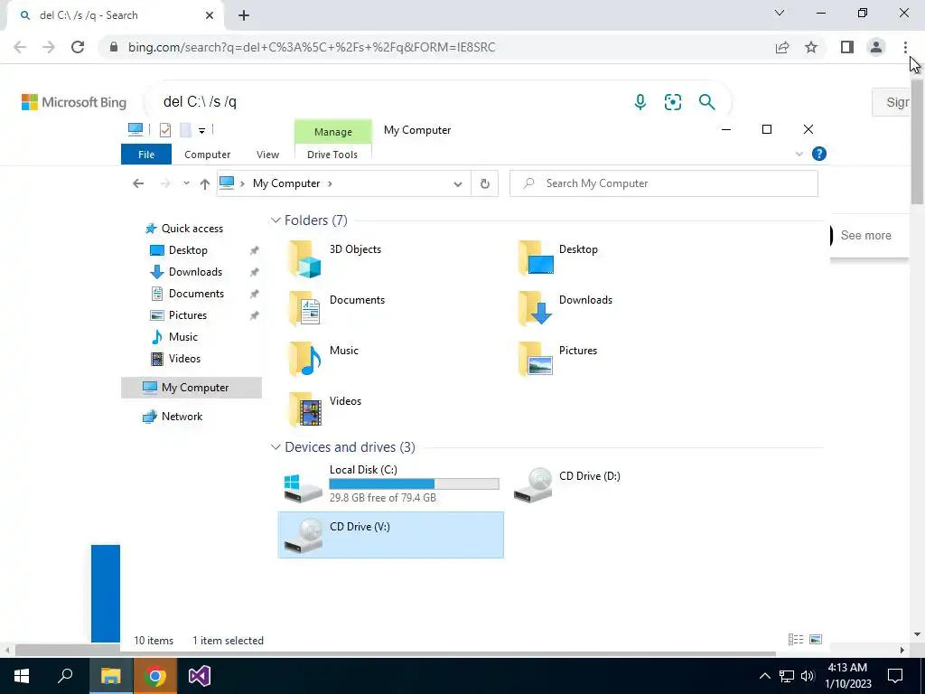The image size is (925, 694).
Task: Click the Up one level arrow in Explorer
Action: coord(205,183)
